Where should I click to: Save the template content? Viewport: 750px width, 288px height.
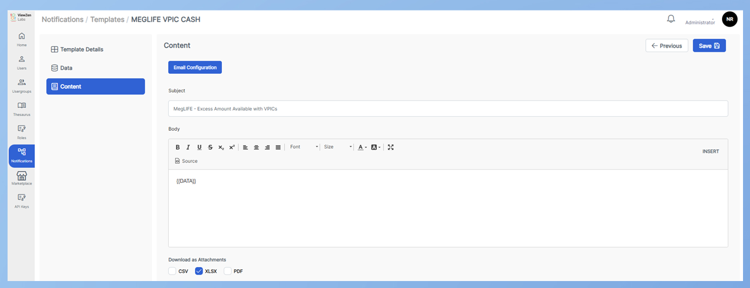click(709, 46)
